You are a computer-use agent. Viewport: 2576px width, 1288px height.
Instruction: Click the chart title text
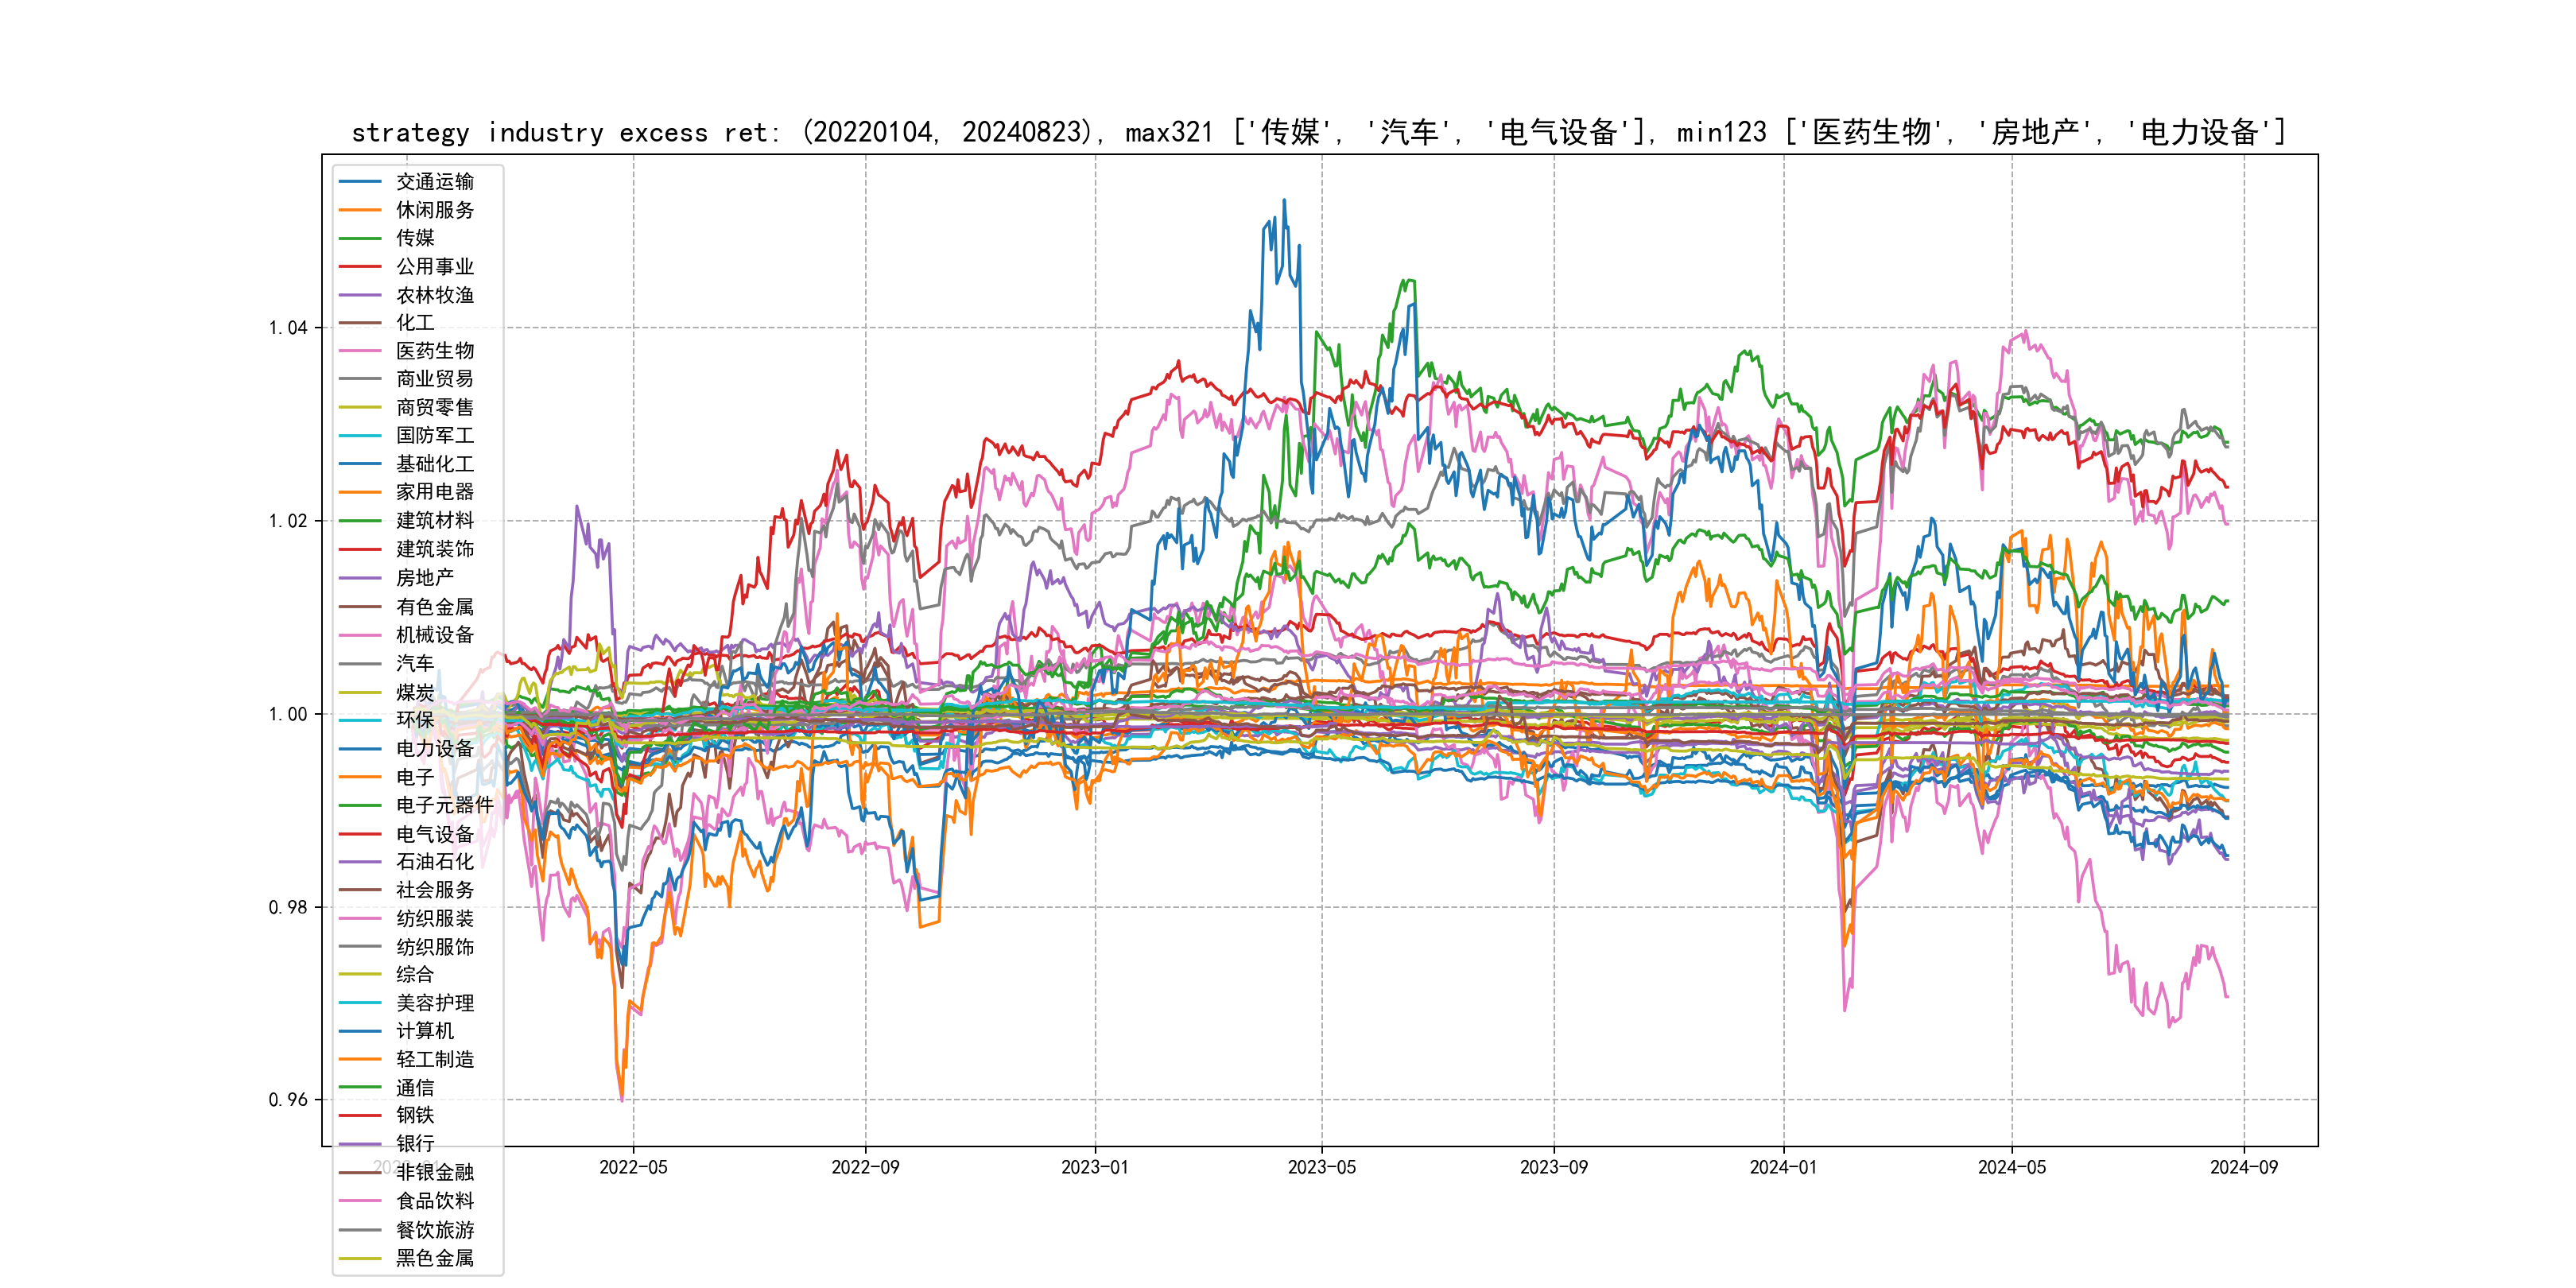1318,132
